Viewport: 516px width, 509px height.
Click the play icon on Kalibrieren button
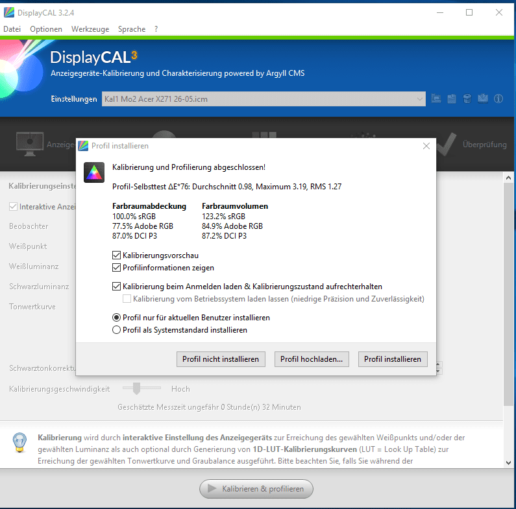[212, 489]
